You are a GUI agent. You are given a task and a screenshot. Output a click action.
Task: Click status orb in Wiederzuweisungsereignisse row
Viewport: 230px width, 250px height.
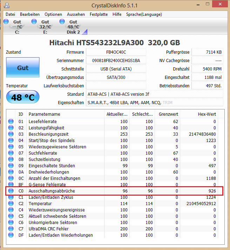(11, 210)
